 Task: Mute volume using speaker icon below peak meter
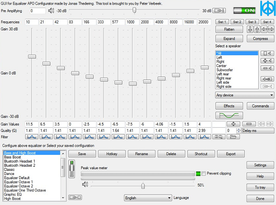(85, 185)
